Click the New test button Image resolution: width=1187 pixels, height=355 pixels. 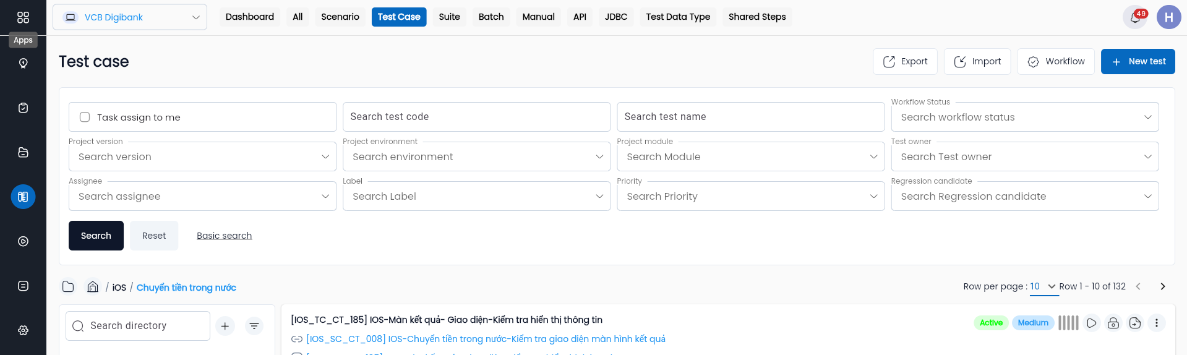(1138, 61)
